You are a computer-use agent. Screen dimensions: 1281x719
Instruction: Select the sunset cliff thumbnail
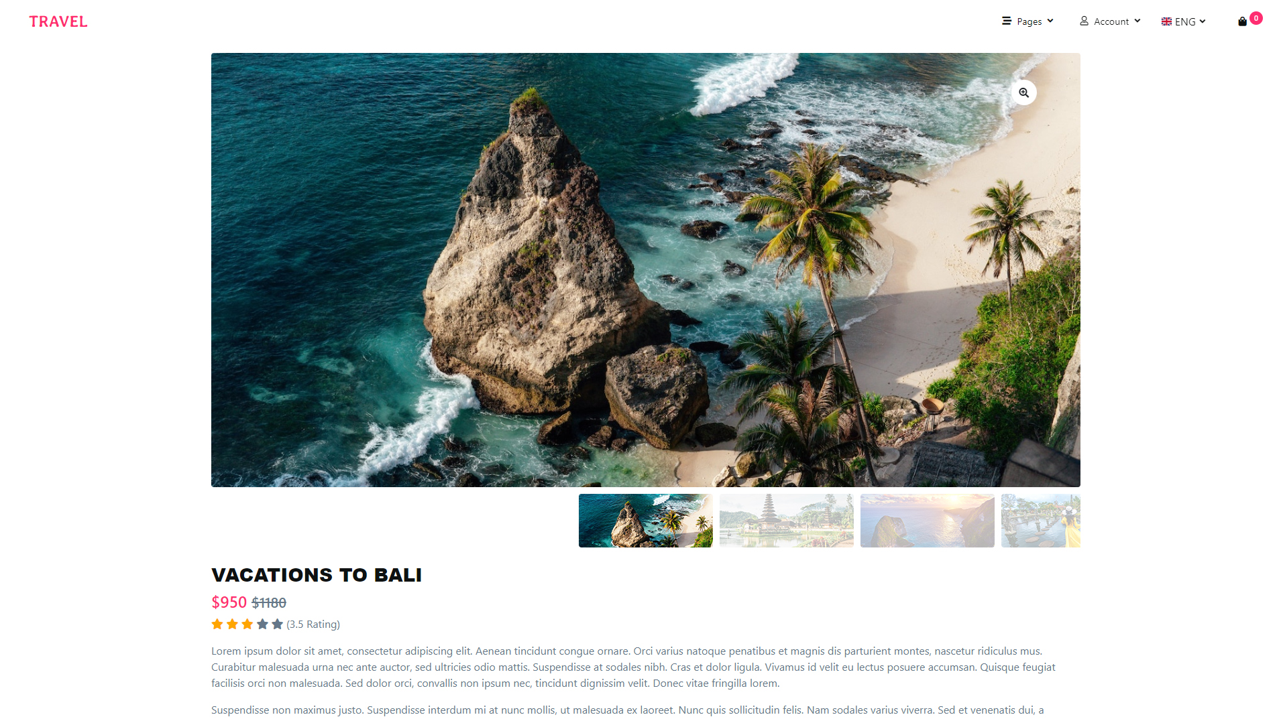point(928,521)
